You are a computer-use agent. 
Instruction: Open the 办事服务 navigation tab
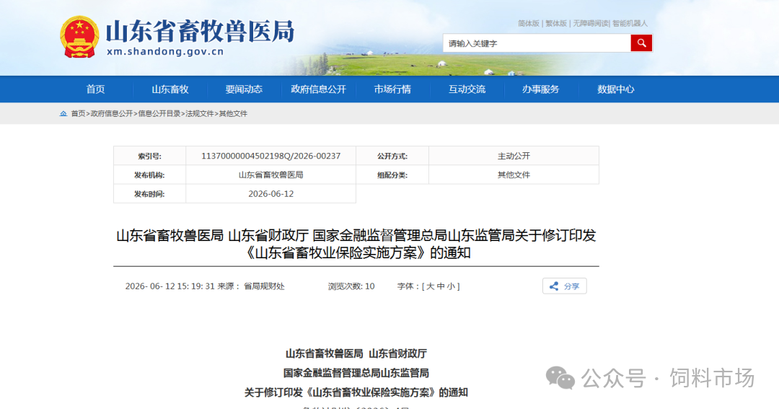(x=540, y=89)
